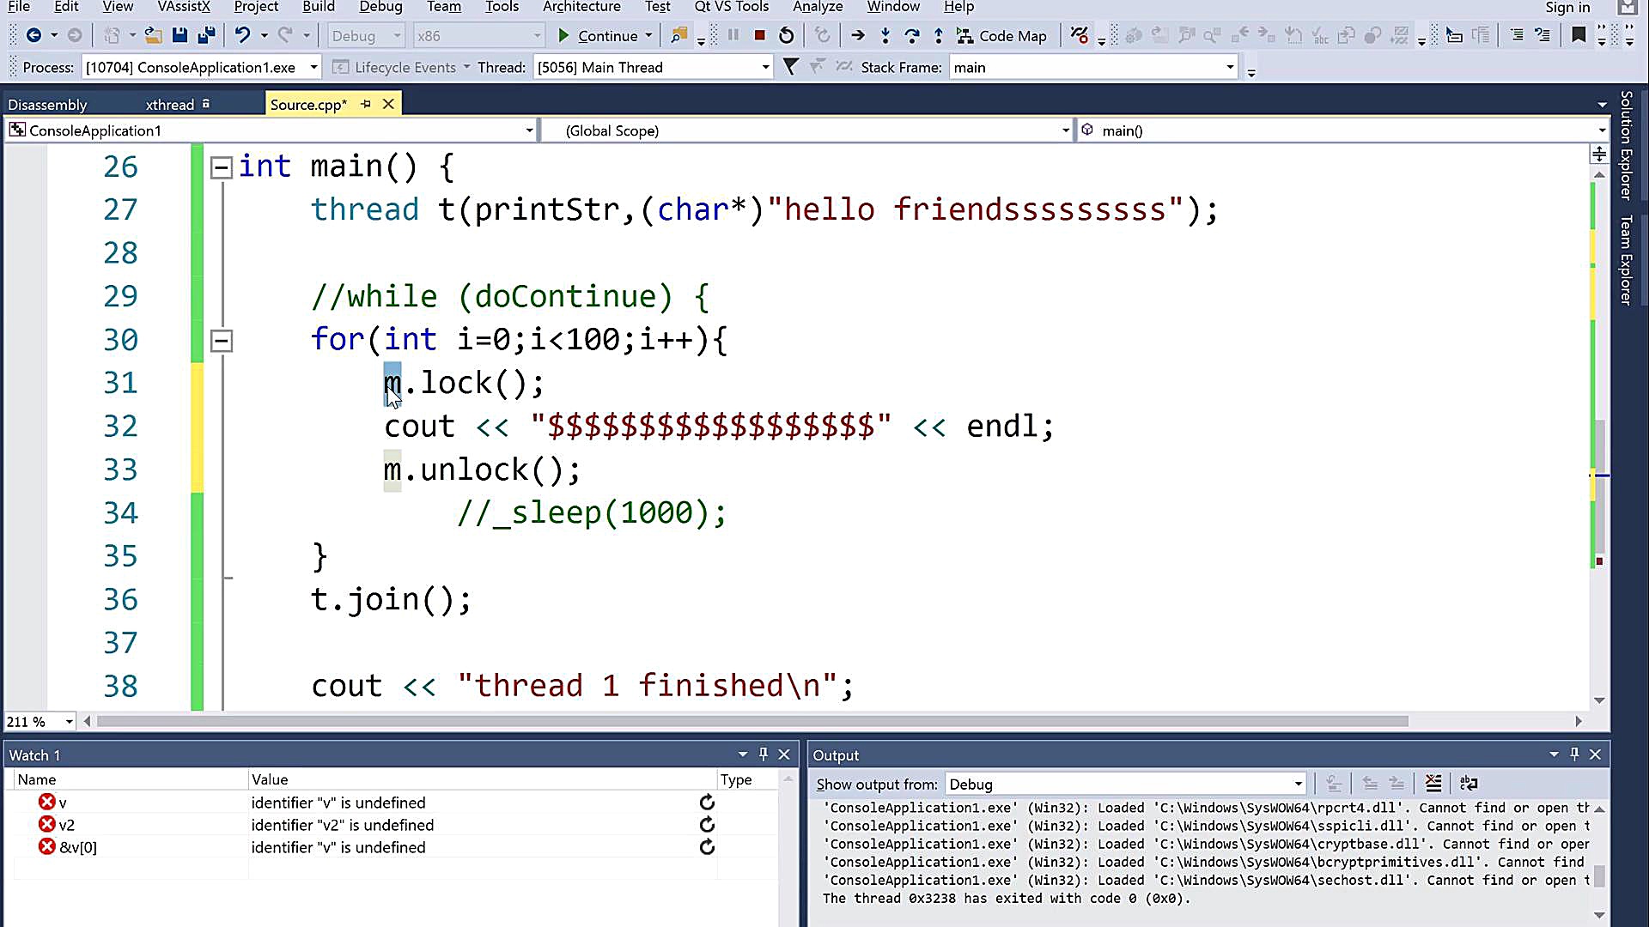Click the Undo icon
This screenshot has width=1649, height=927.
pyautogui.click(x=243, y=35)
